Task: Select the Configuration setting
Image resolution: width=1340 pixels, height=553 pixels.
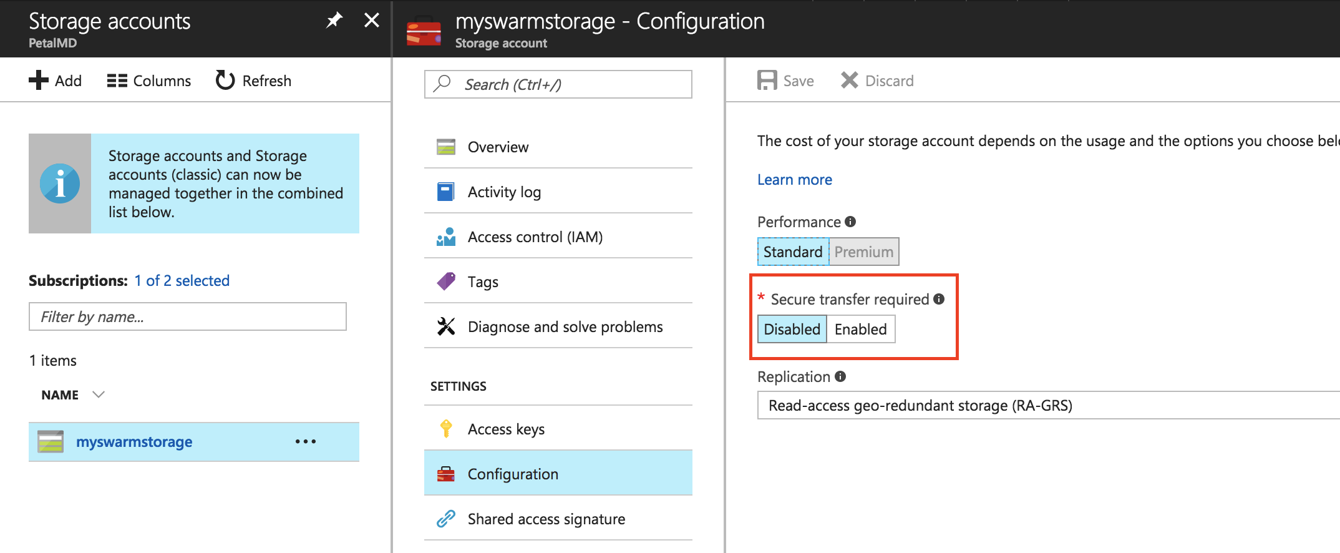Action: coord(558,474)
